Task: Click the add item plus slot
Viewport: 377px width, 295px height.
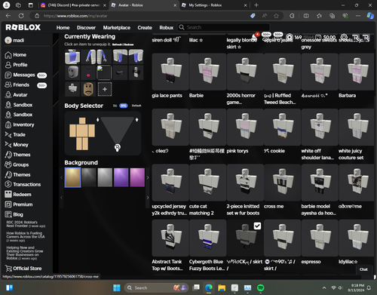Action: point(105,89)
